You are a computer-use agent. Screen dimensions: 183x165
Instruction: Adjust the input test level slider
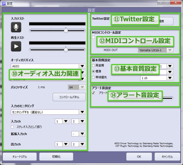pos(57,31)
